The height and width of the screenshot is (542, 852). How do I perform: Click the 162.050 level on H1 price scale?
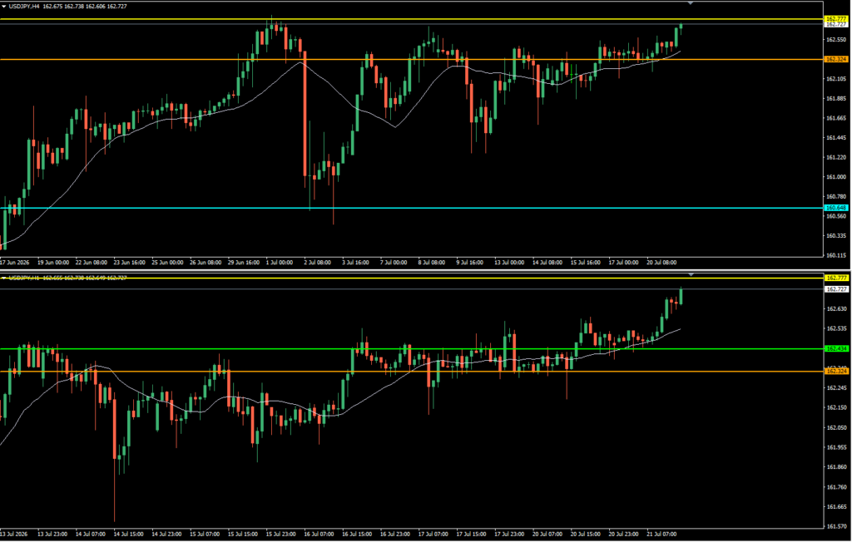(836, 427)
